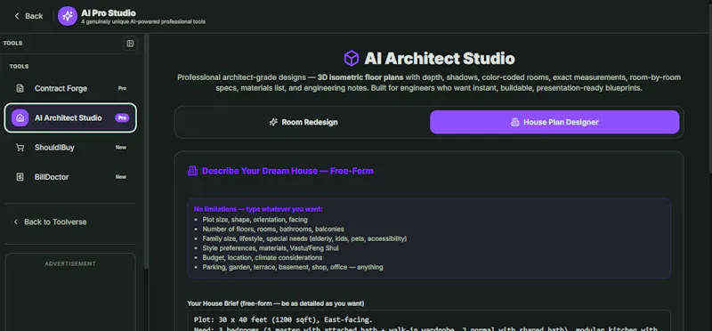
Task: Select AI Architect Studio in sidebar
Action: click(70, 118)
